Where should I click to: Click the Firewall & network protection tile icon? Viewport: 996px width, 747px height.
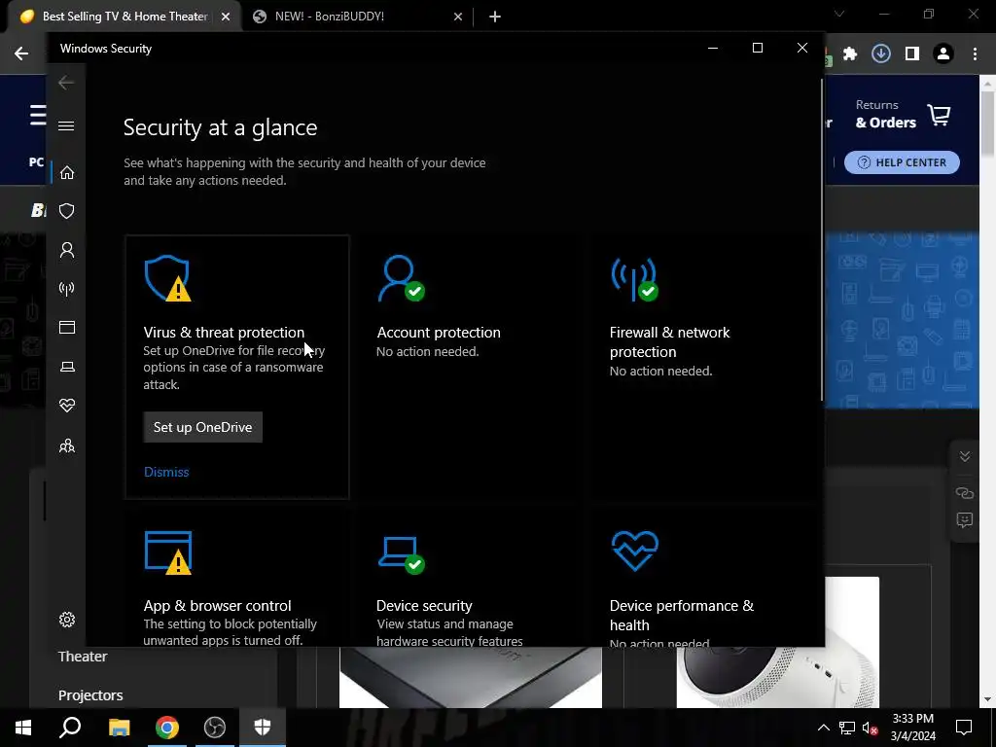pos(634,278)
